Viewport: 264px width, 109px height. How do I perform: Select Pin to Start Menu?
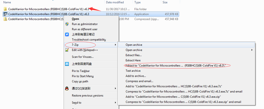(83, 76)
